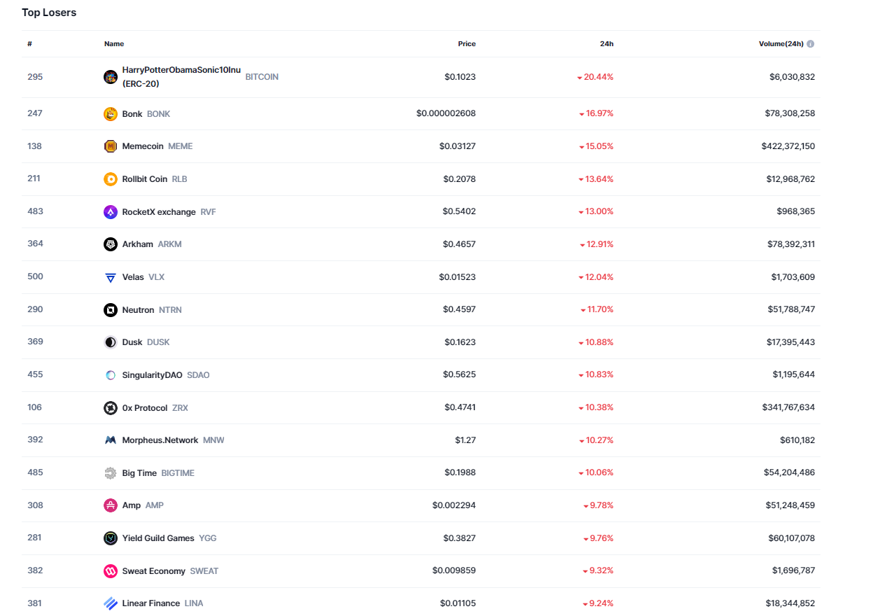
Task: Click the Volume(24h) info icon
Action: point(810,43)
